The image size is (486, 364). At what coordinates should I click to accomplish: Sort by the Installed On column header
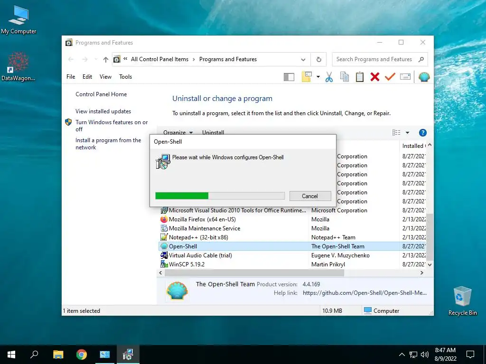pyautogui.click(x=413, y=146)
